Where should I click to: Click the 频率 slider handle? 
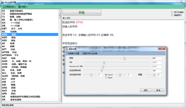[x=124, y=58]
